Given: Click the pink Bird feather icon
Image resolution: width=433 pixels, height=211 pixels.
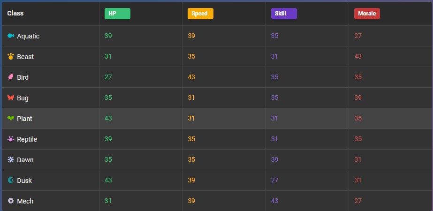Looking at the screenshot, I should [11, 77].
